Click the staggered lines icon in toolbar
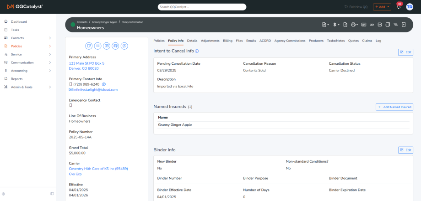421x201 pixels. (x=395, y=25)
